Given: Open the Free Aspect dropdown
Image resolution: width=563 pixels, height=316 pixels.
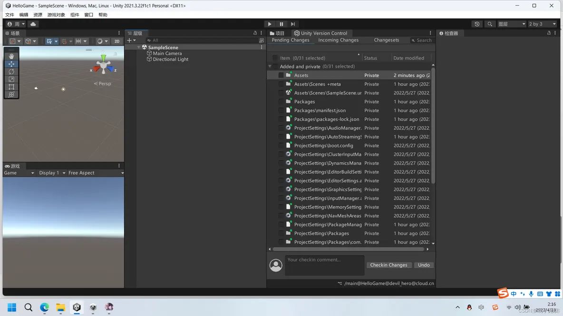Looking at the screenshot, I should pyautogui.click(x=96, y=173).
